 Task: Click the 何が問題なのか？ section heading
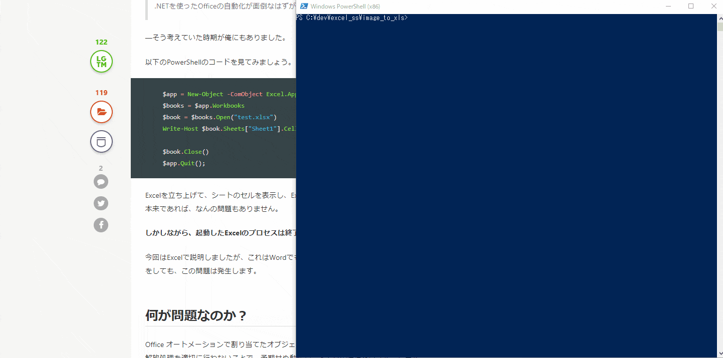(x=195, y=315)
